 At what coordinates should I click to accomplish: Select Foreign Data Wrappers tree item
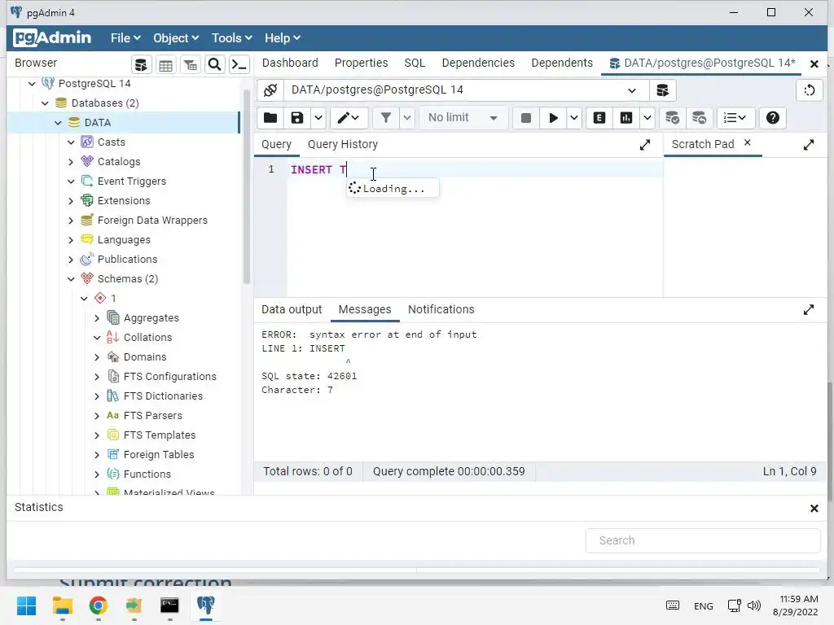(152, 221)
